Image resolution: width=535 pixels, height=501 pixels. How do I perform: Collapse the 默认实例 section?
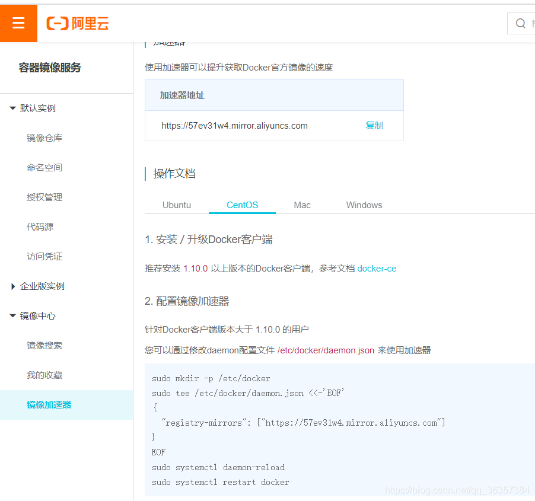[x=37, y=108]
